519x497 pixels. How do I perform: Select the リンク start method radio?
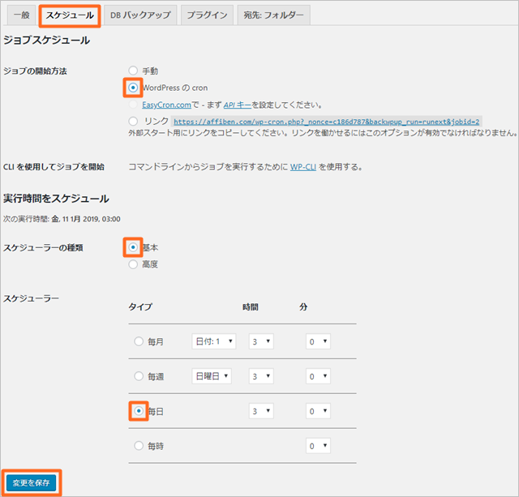134,121
